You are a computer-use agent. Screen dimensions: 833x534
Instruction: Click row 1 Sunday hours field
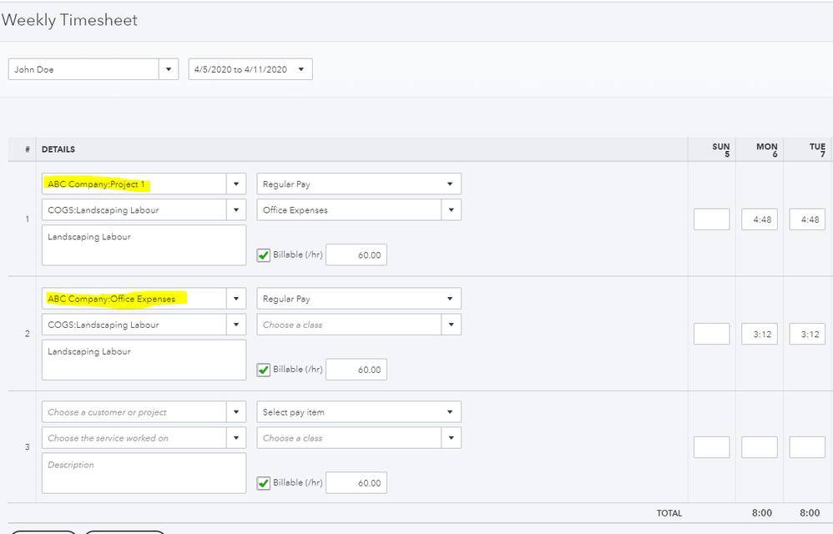[x=712, y=219]
